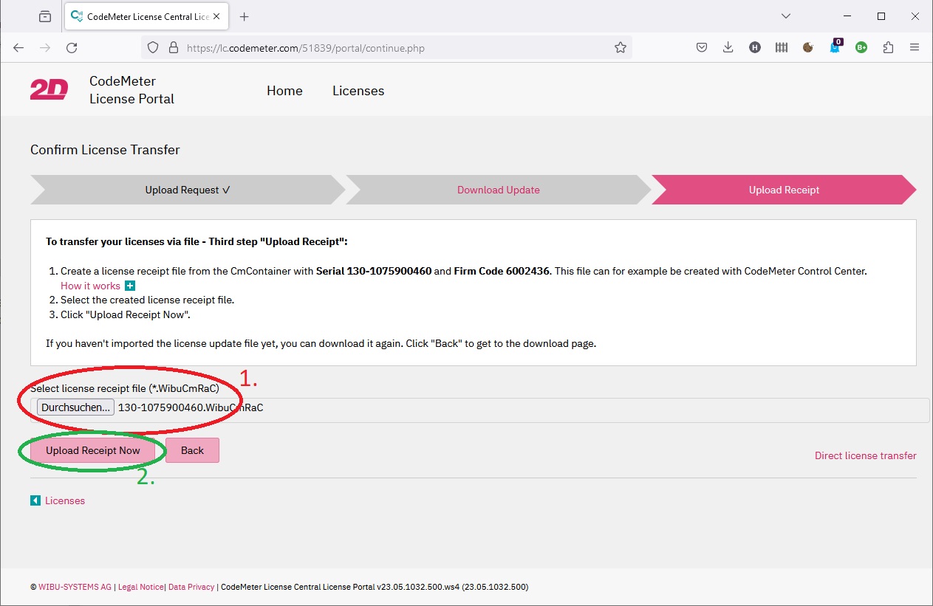The height and width of the screenshot is (606, 933).
Task: Click the Save to Pocket icon
Action: coord(702,48)
